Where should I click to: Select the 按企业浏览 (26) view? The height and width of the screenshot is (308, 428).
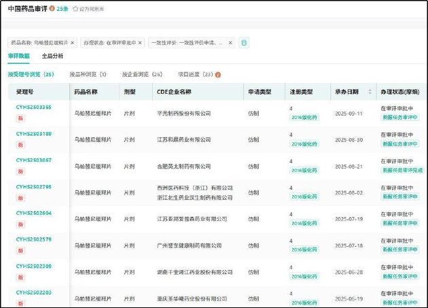(142, 74)
